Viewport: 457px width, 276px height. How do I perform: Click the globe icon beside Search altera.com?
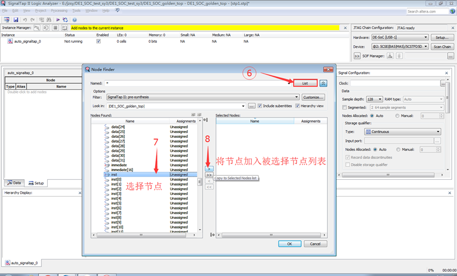[452, 11]
